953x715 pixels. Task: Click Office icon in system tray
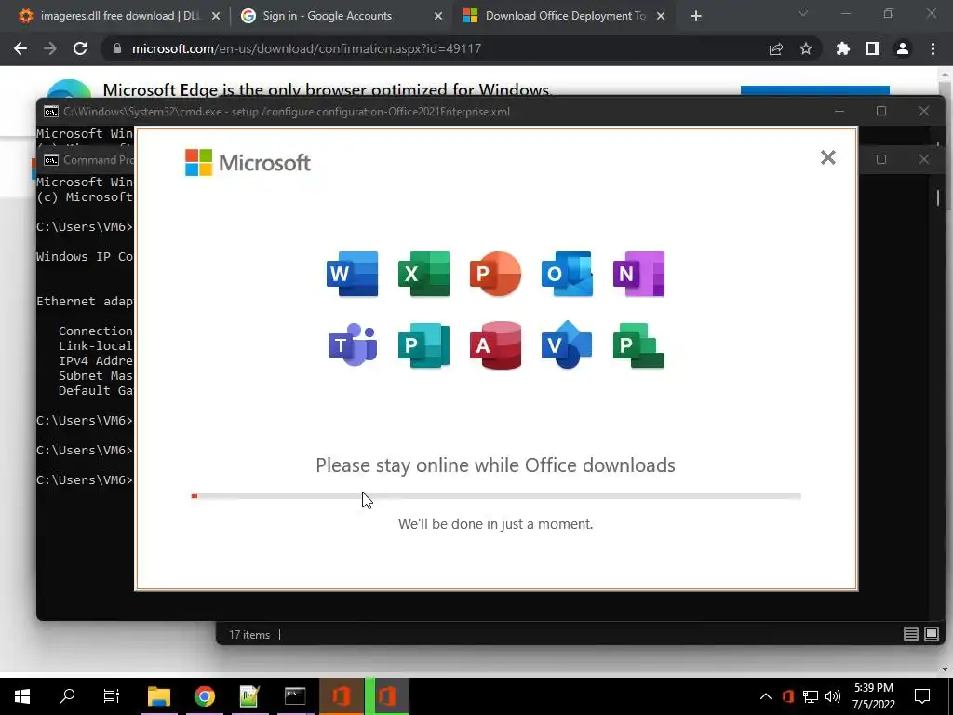pos(788,696)
